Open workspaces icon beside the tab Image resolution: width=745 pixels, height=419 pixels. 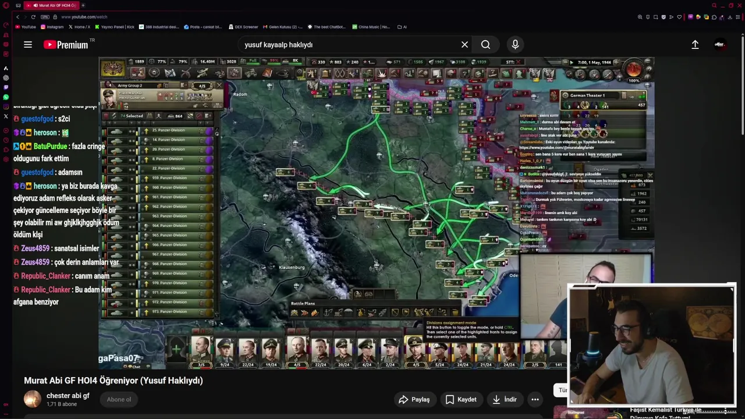[18, 5]
